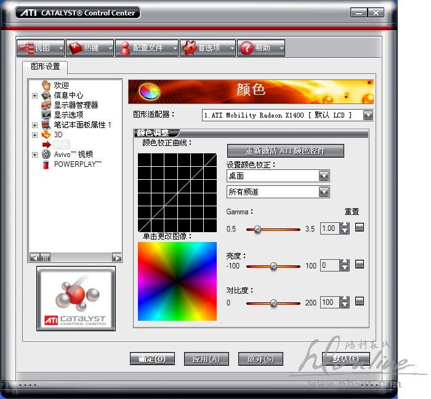Viewport: 431px width, 399px height.
Task: Click the 笔记本面板属性 laptop icon
Action: click(x=46, y=125)
